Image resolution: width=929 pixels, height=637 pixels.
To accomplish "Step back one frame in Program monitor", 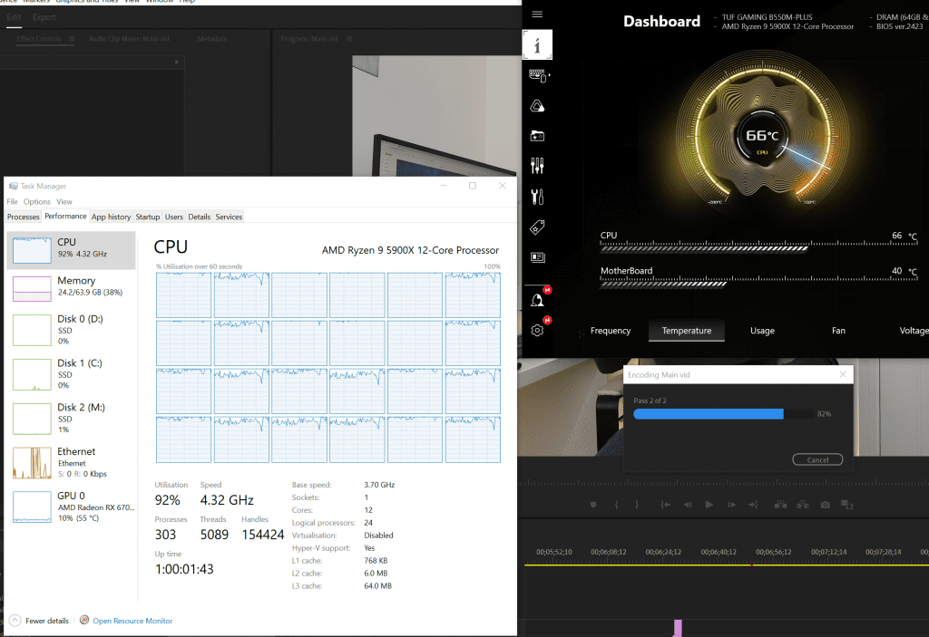I will pyautogui.click(x=688, y=505).
